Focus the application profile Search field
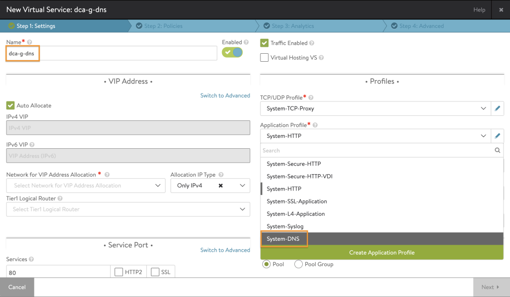The image size is (510, 297). pyautogui.click(x=378, y=150)
